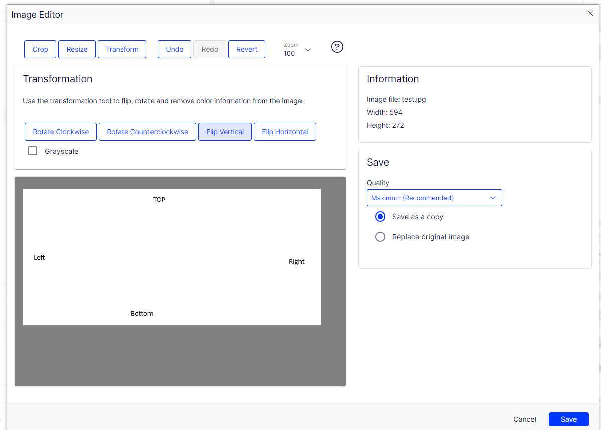Enable the Grayscale checkbox
Image resolution: width=601 pixels, height=430 pixels.
point(33,151)
